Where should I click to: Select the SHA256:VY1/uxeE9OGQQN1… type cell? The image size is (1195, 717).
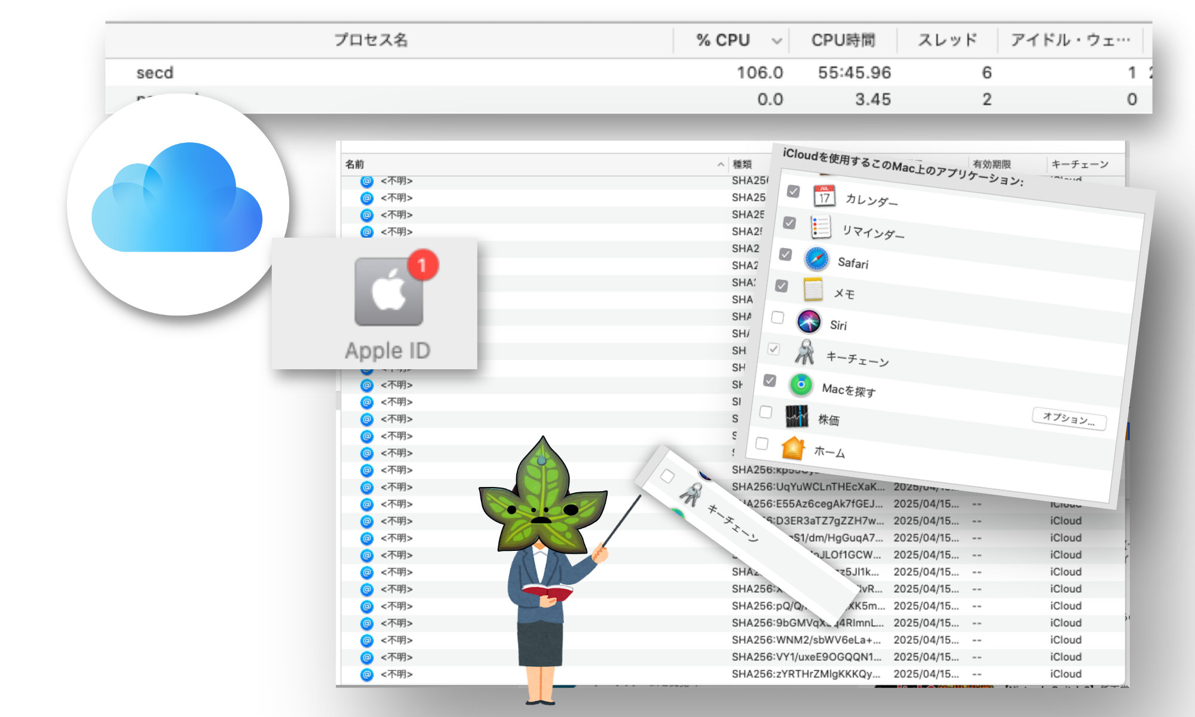(807, 657)
